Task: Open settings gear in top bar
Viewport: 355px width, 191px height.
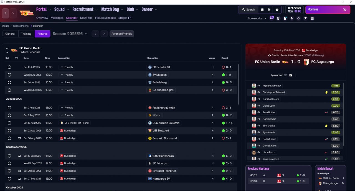Action: pos(277,10)
